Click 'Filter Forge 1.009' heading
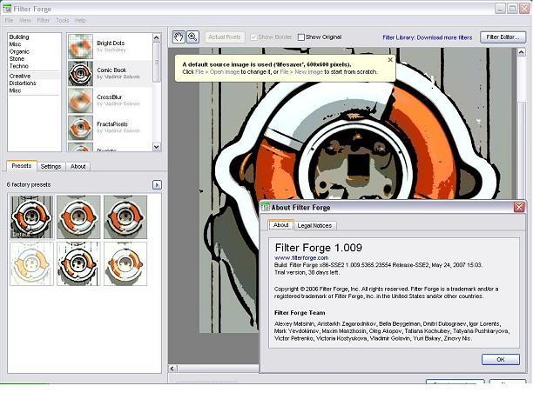 tap(319, 248)
